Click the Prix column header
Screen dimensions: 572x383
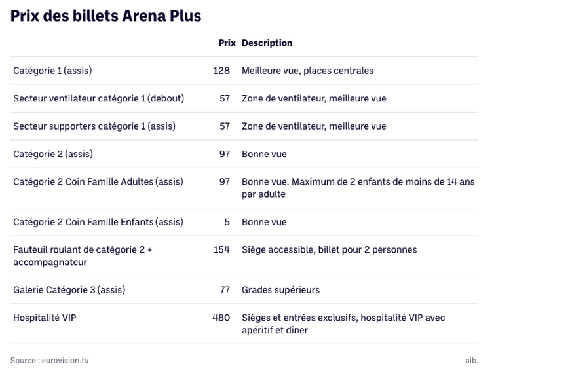[227, 43]
